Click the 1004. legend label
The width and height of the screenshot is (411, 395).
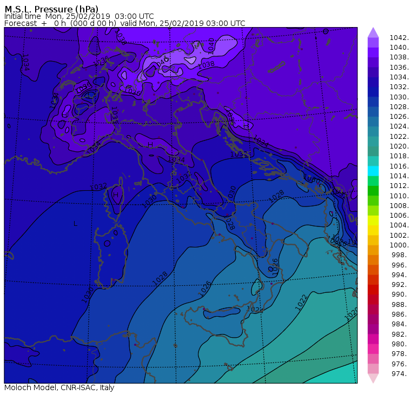(399, 225)
